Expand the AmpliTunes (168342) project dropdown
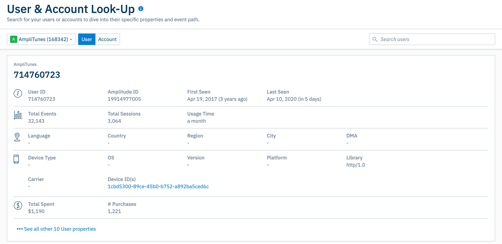Image resolution: width=502 pixels, height=244 pixels. point(41,39)
